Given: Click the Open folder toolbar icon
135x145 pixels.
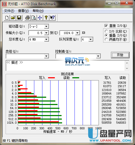Looking at the screenshot, I should coord(13,18).
